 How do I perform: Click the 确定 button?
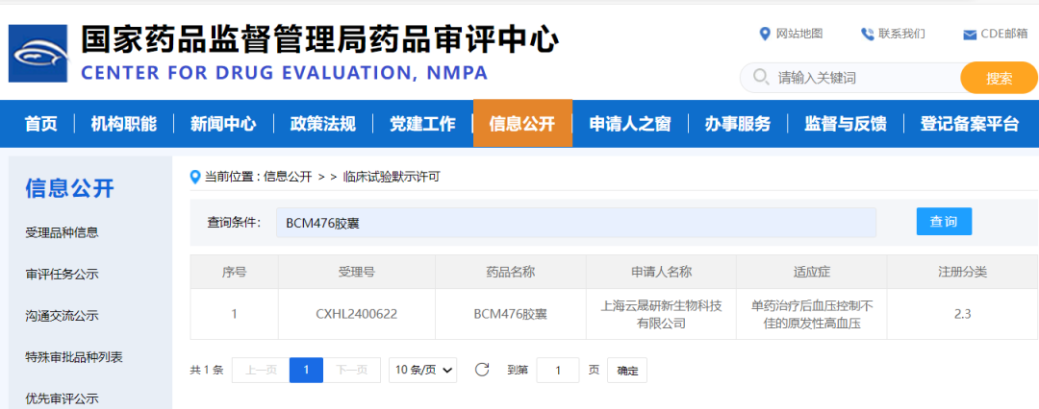[627, 371]
